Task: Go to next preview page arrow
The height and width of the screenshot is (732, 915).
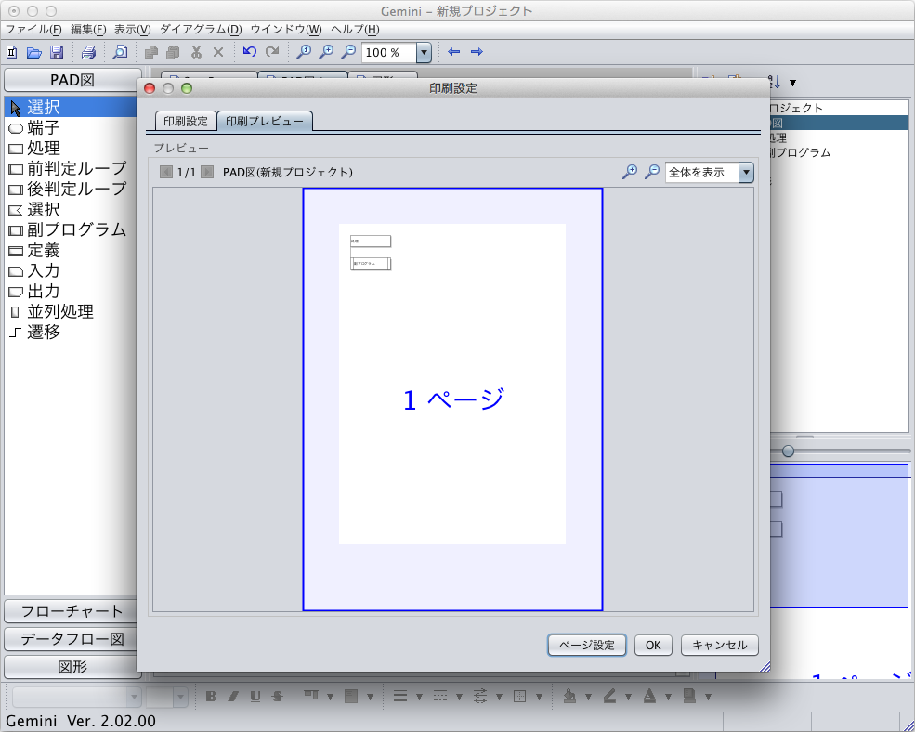Action: click(x=207, y=172)
